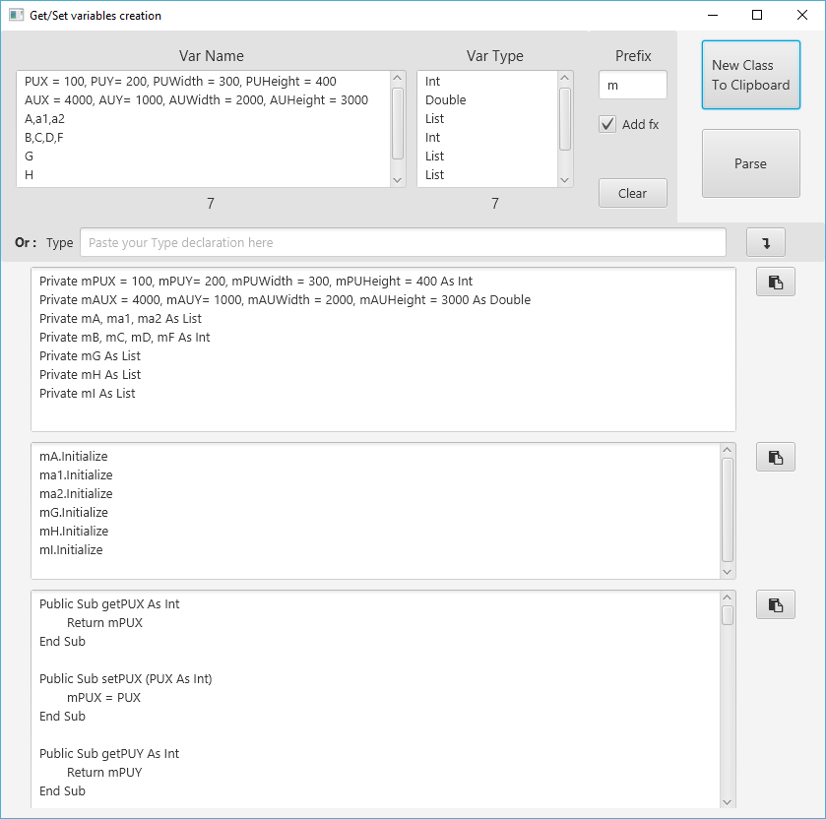Click 'ma1.Initialize' line
Screen dimensions: 826x819
pyautogui.click(x=76, y=475)
